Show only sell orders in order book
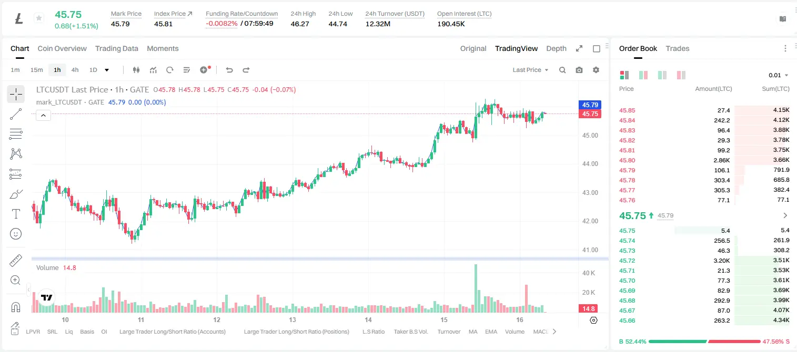 tap(681, 75)
